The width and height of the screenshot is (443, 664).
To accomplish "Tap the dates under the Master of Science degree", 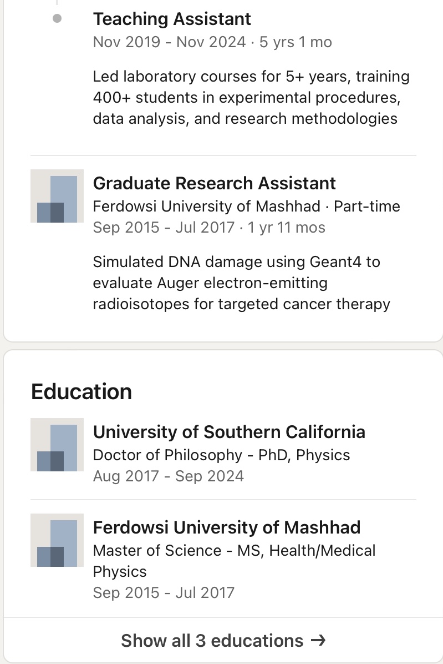I will [164, 593].
